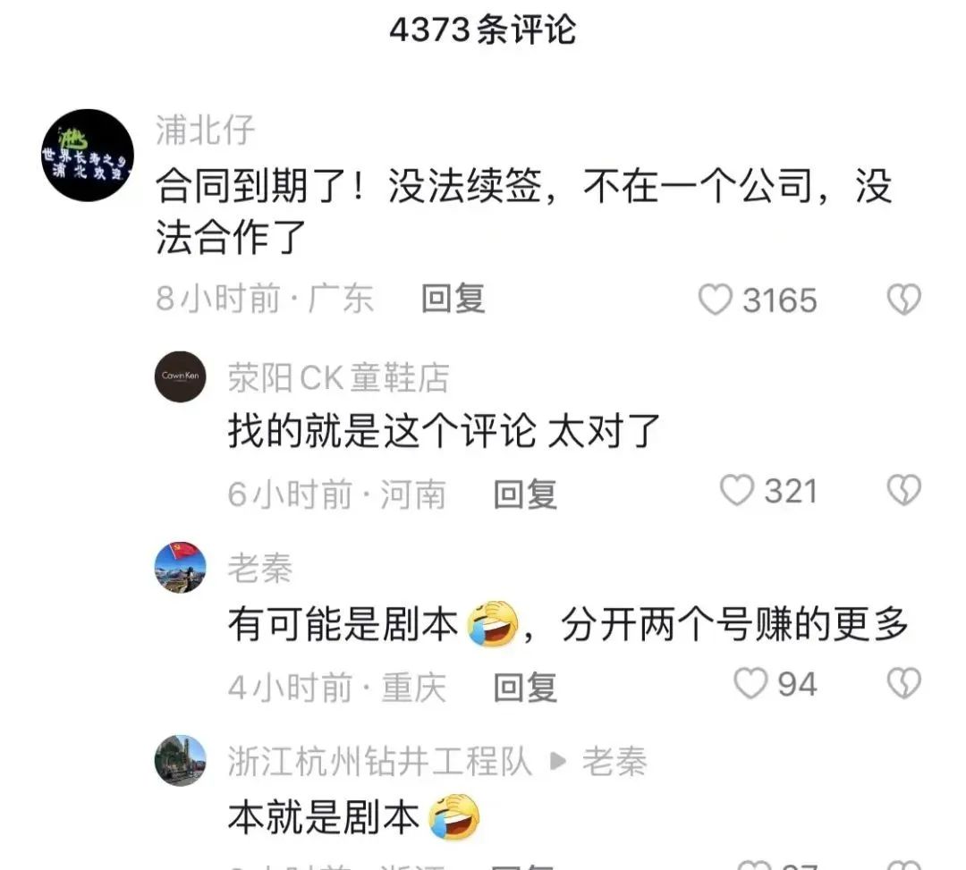Screen dimensions: 966x870
Task: View 老秦's profile picture
Action: [180, 568]
